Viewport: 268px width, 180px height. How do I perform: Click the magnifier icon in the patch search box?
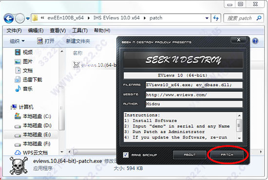259,18
